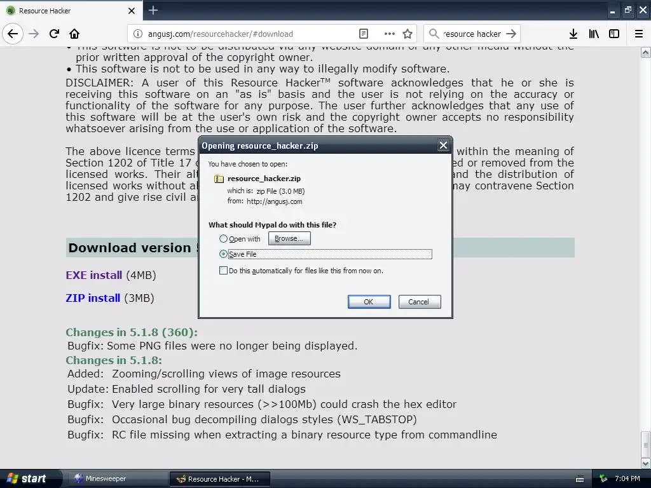Click the resource_hacker.zip filename text
Viewport: 651px width, 488px height.
pyautogui.click(x=264, y=179)
